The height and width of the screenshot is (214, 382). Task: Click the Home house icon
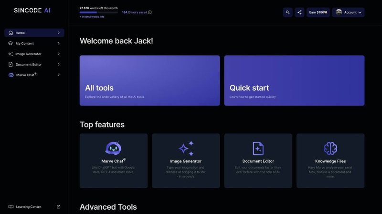(x=11, y=33)
